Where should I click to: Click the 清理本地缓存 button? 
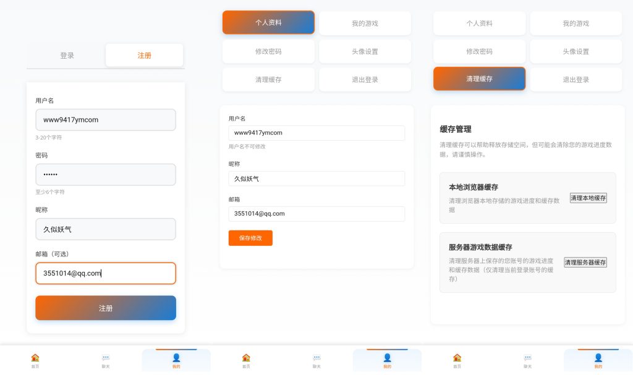tap(588, 198)
